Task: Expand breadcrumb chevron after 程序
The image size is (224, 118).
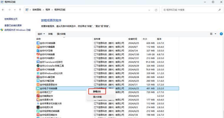Action: coord(52,10)
